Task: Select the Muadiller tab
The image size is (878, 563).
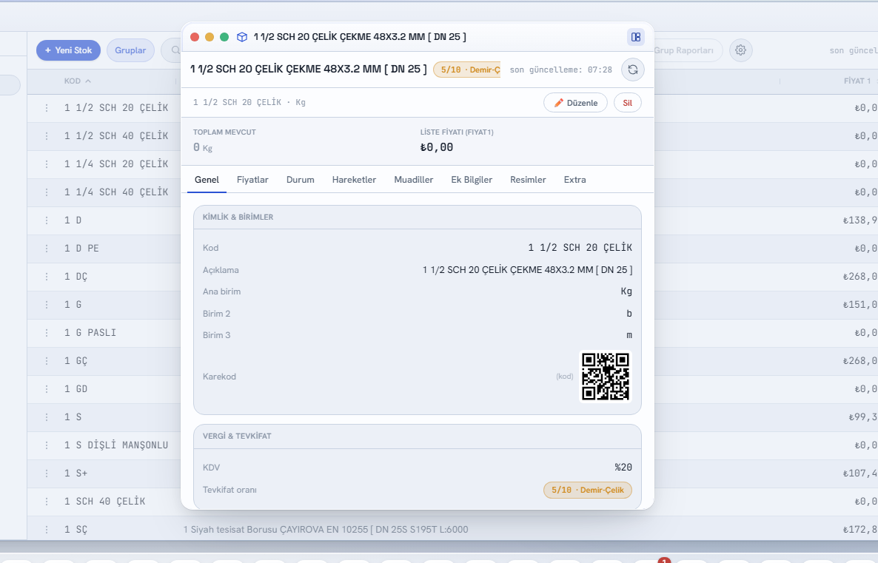Action: point(413,180)
